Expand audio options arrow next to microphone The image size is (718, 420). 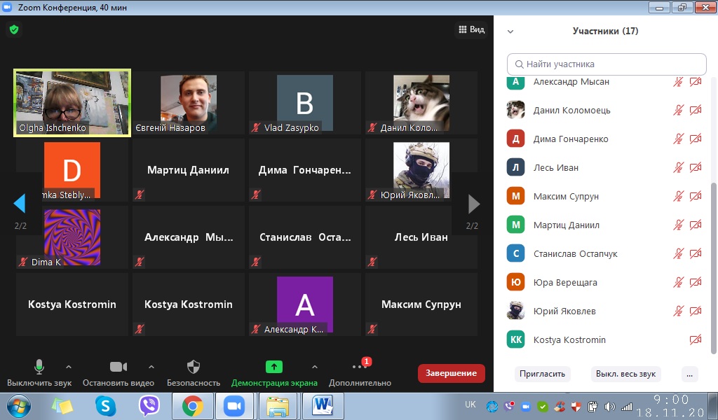tap(68, 367)
